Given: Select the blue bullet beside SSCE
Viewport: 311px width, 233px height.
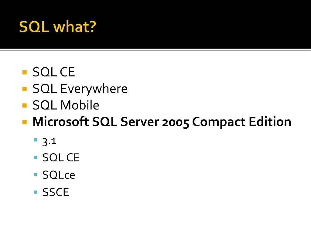Looking at the screenshot, I should coord(36,192).
